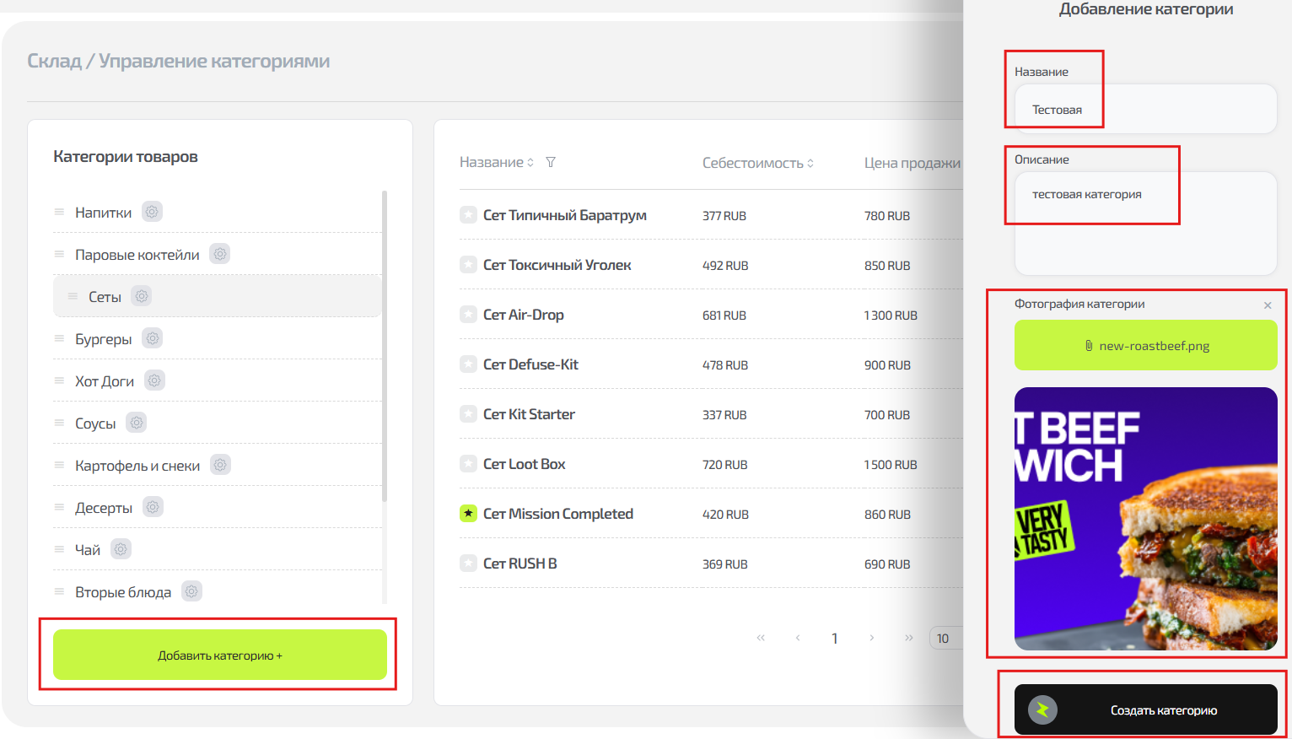The width and height of the screenshot is (1292, 739).
Task: Click the Описание text area
Action: tap(1145, 224)
